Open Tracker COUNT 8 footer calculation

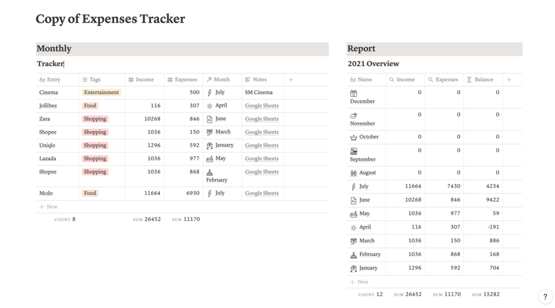65,219
